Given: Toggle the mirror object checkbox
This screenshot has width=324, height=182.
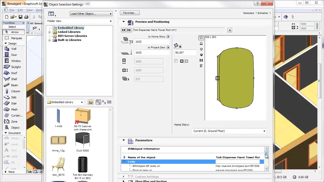Looking at the screenshot, I should (x=176, y=61).
